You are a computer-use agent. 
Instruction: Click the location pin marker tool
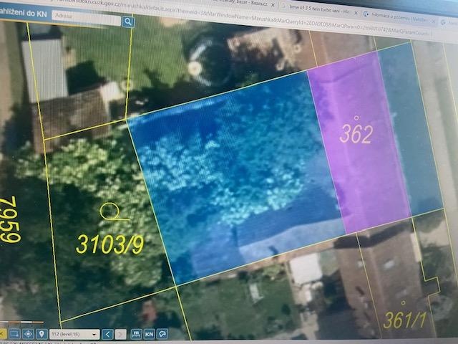point(42,334)
